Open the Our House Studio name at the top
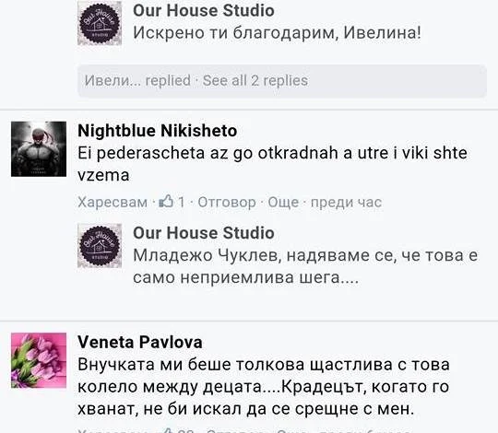 (204, 10)
